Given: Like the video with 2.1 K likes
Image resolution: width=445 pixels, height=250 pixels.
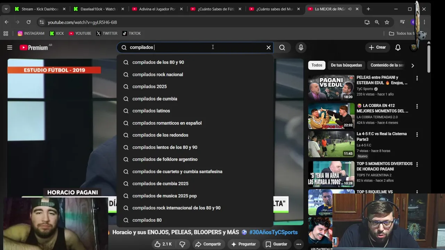Looking at the screenshot, I should tap(163, 244).
